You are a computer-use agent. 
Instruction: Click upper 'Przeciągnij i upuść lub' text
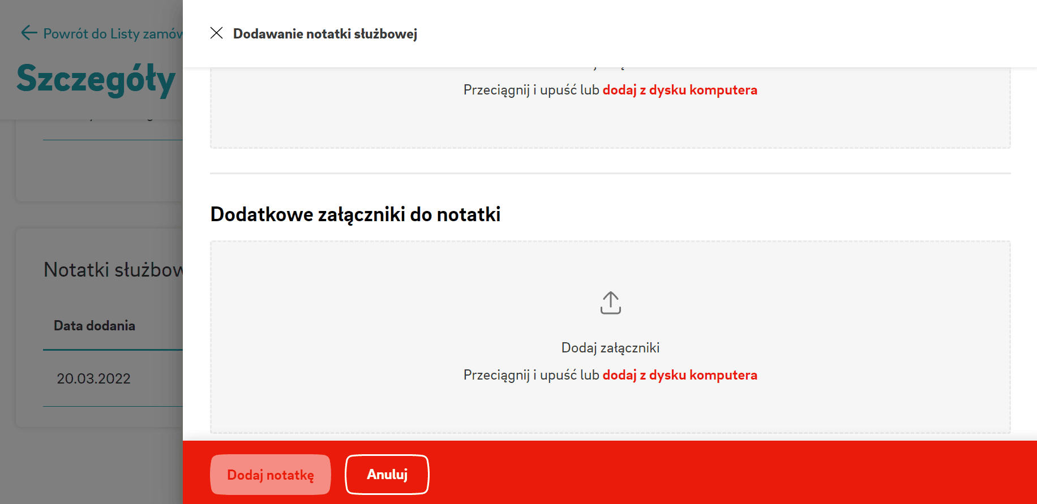click(x=531, y=90)
